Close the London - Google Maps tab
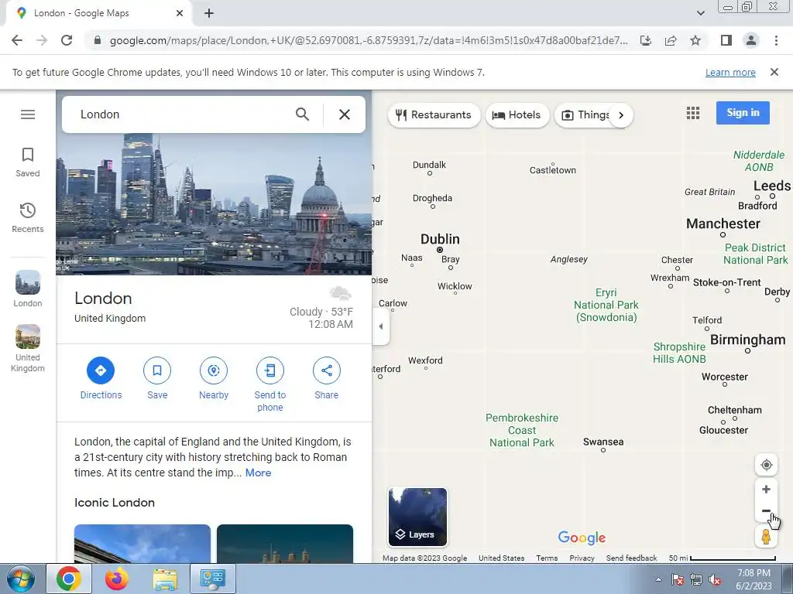Viewport: 793px width, 594px height. 180,13
